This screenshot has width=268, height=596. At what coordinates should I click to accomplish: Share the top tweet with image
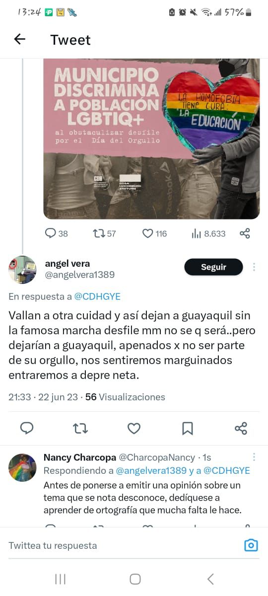(245, 233)
